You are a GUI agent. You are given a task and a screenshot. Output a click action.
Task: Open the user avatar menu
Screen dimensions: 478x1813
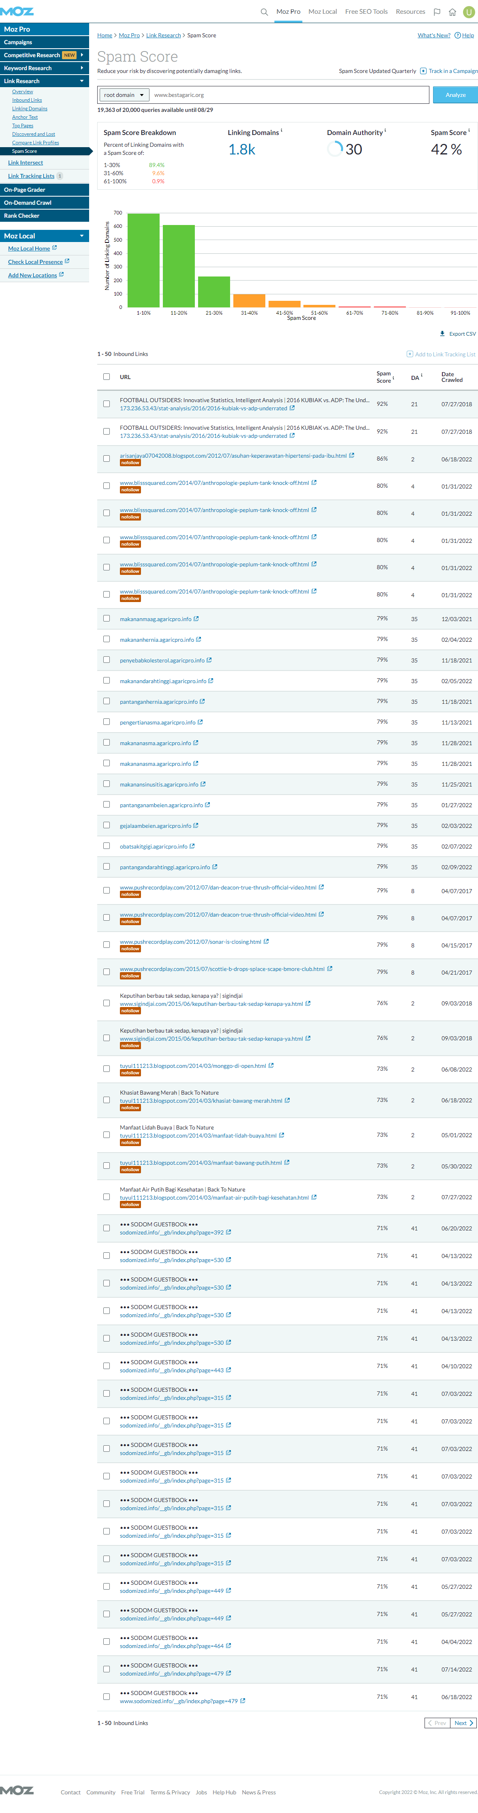point(469,12)
